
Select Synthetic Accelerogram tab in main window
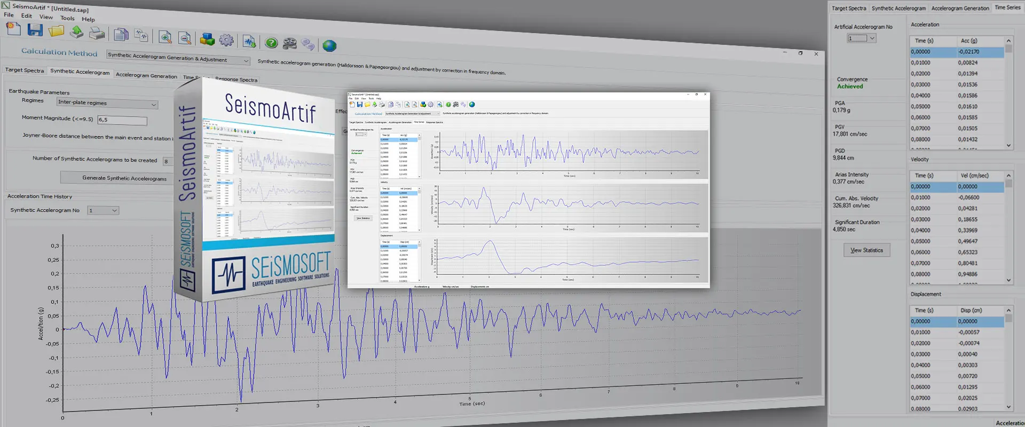[x=80, y=72]
